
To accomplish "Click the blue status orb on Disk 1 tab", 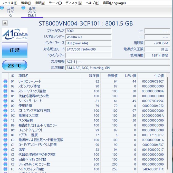I will [x=23, y=8].
